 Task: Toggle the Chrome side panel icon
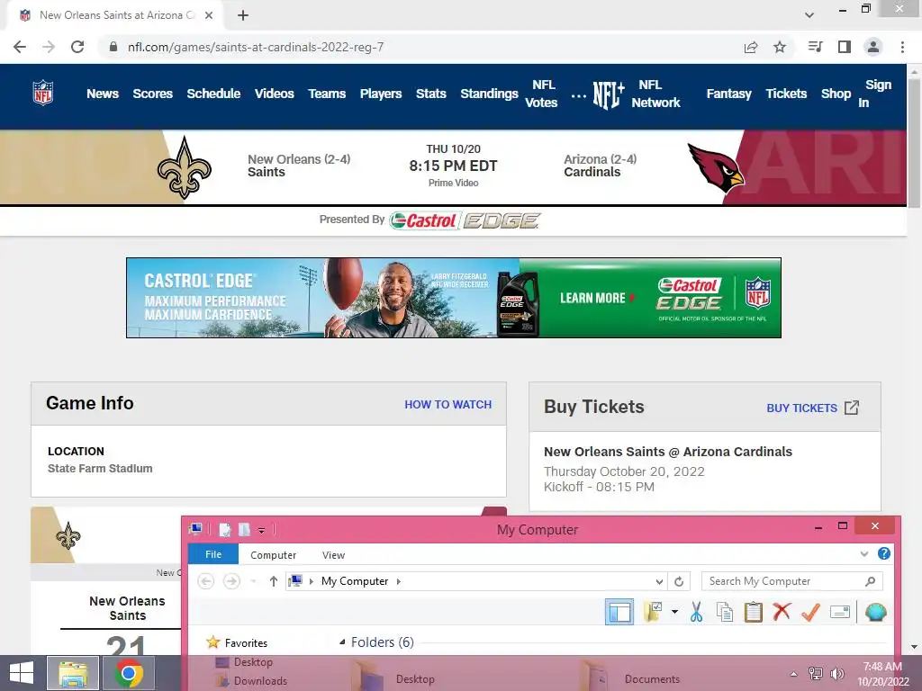[x=845, y=47]
